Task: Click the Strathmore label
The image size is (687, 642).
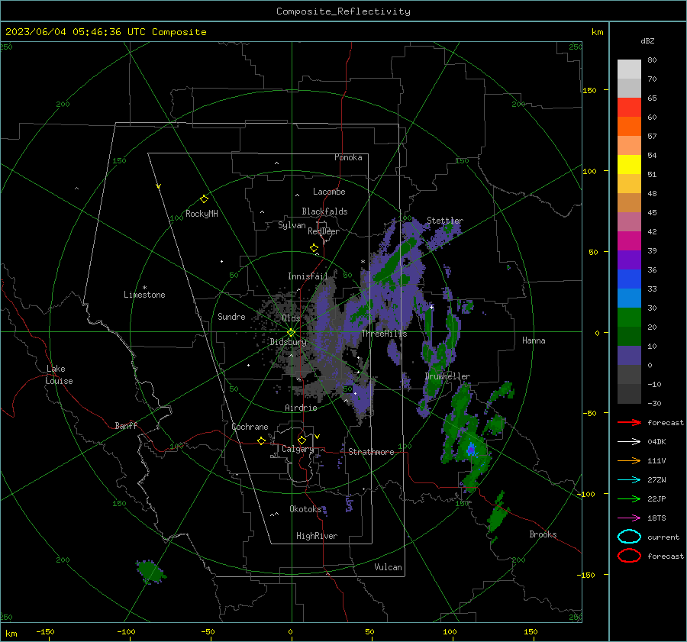Action: 371,452
